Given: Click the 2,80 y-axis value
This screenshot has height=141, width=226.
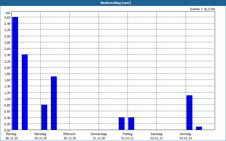Looking at the screenshot, I should click(7, 43).
